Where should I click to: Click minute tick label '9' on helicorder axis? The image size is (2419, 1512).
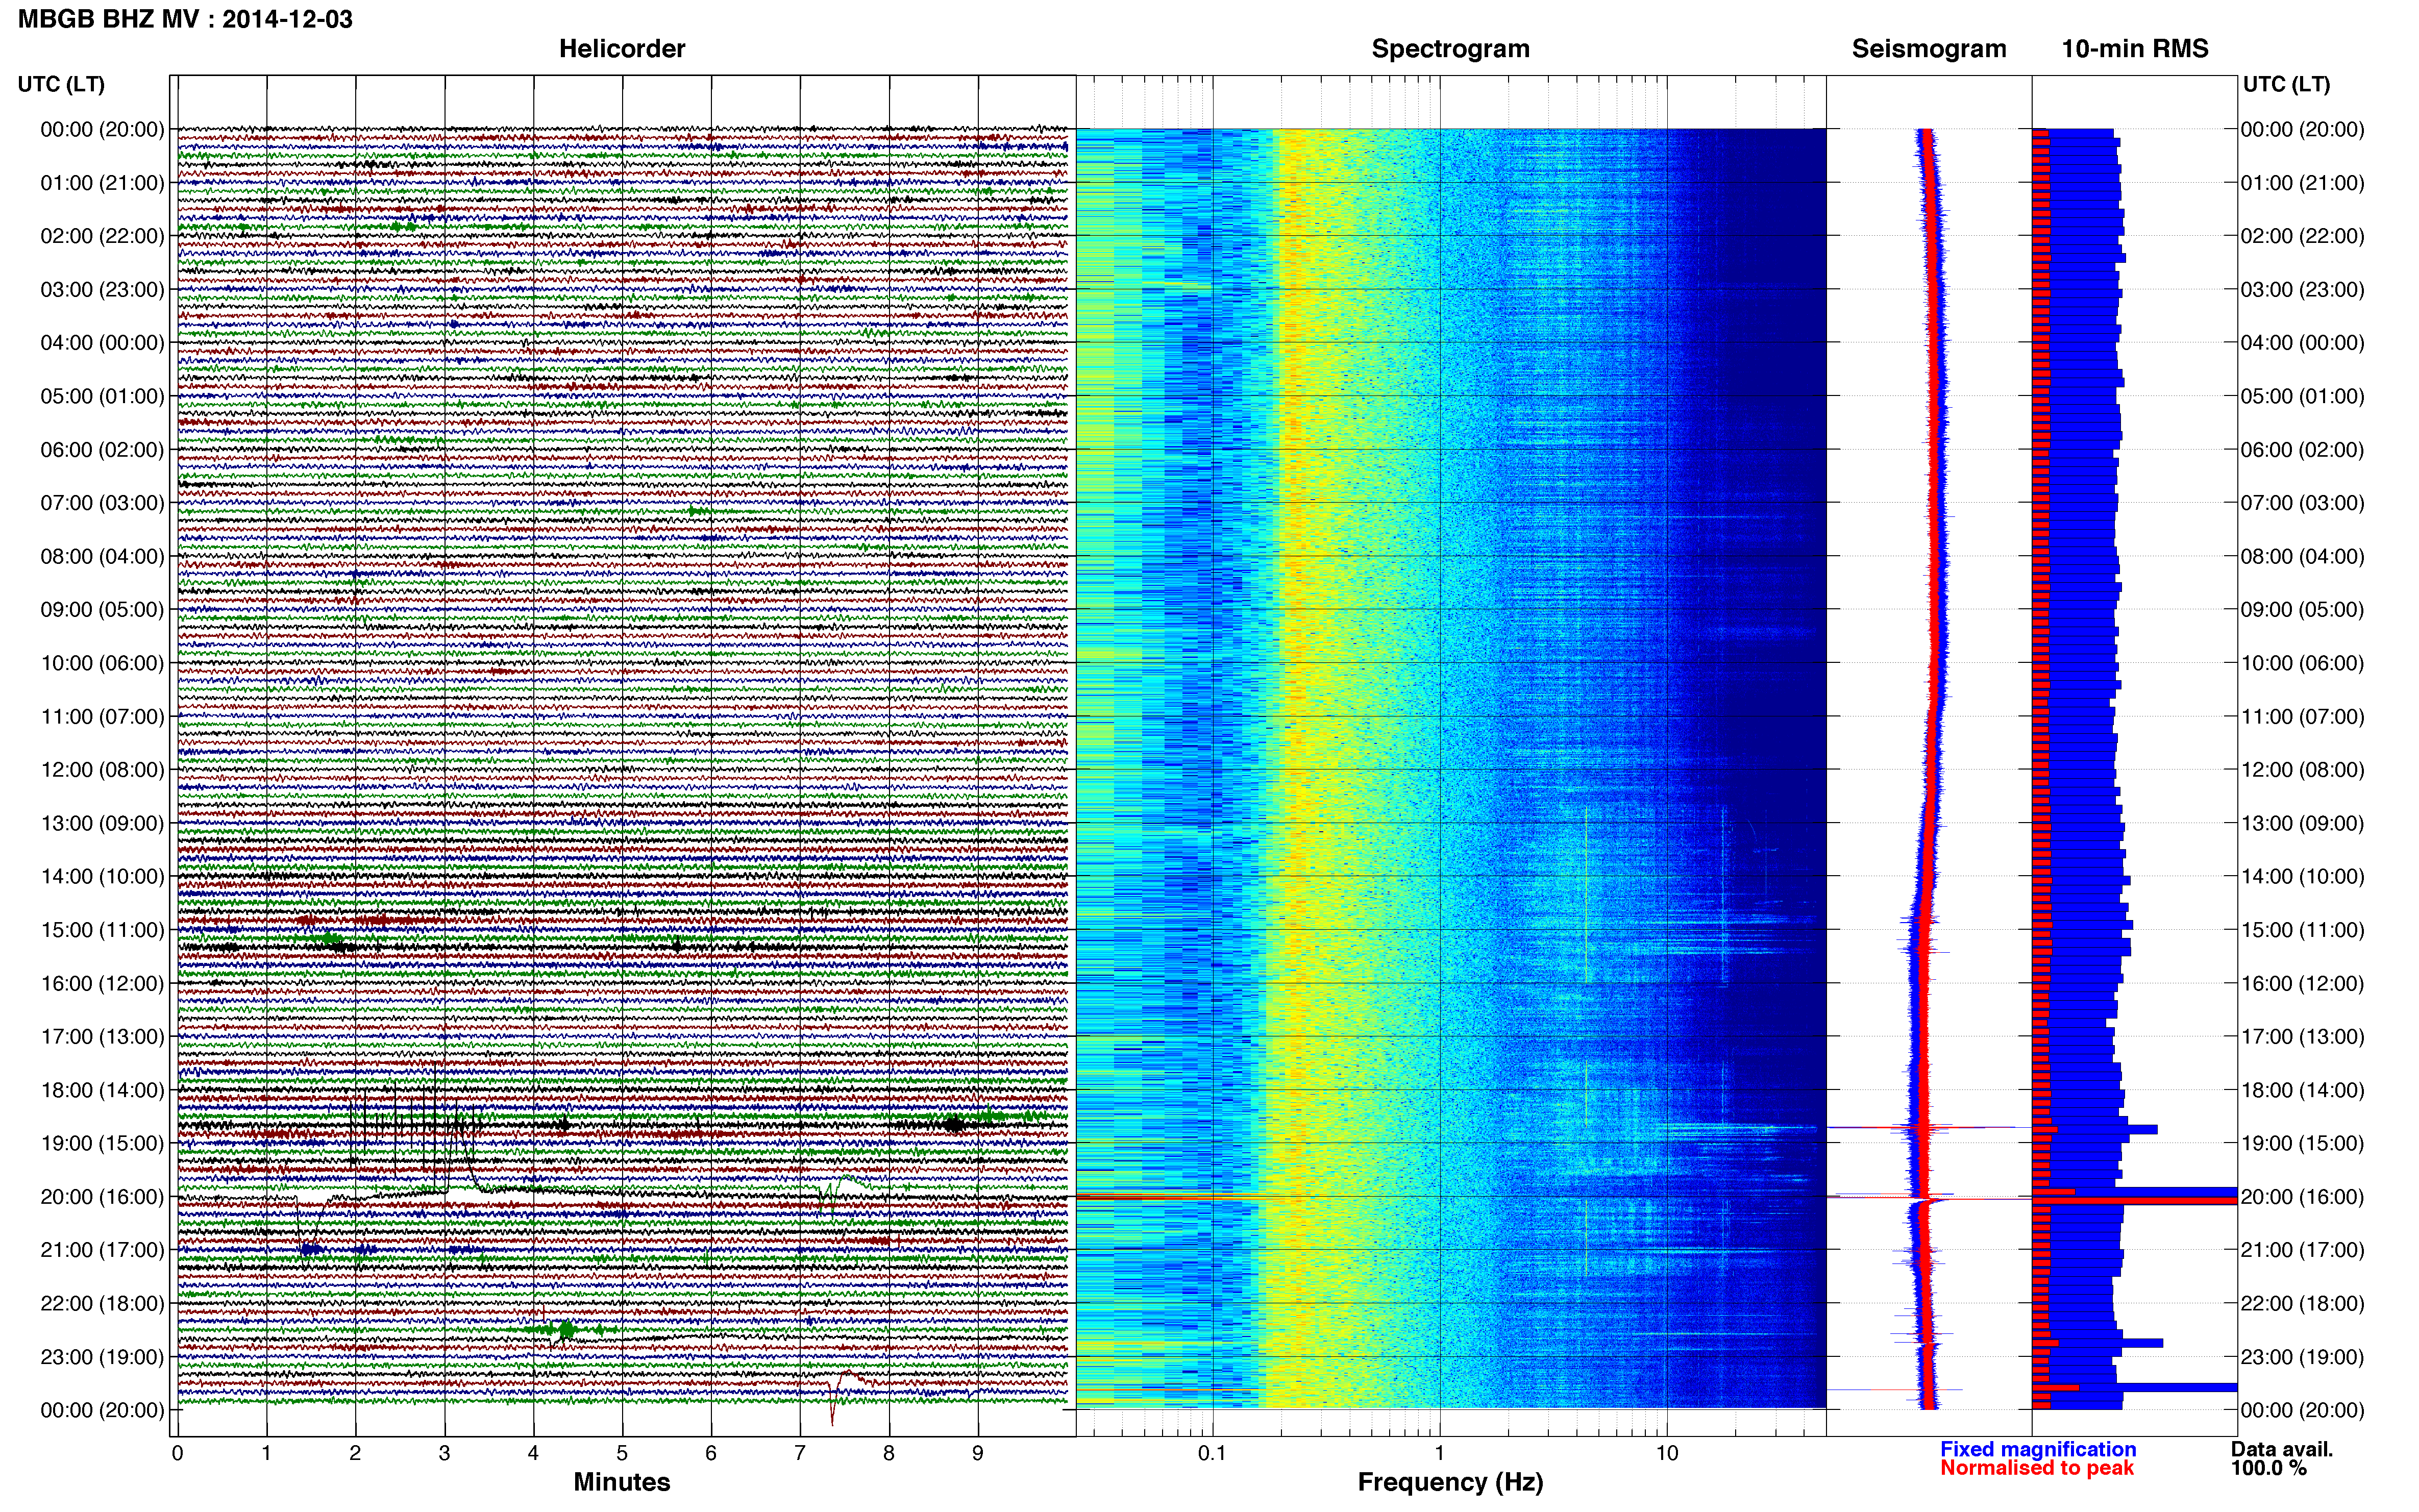point(978,1453)
